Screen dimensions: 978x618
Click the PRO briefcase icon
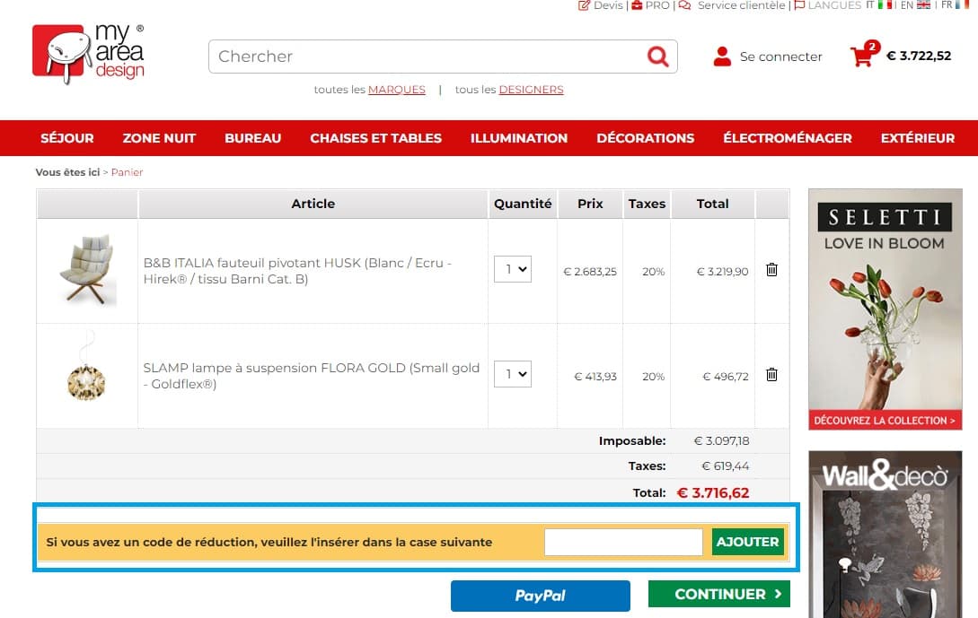click(x=636, y=5)
